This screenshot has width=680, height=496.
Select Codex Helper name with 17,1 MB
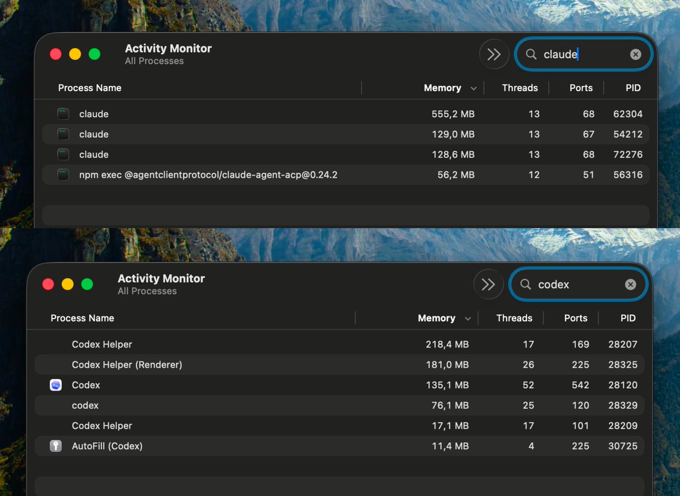pos(102,426)
